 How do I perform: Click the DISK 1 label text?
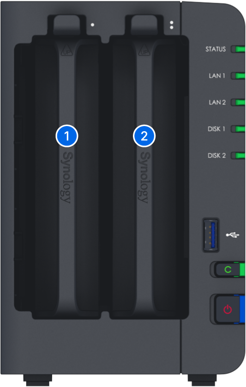[x=216, y=129]
